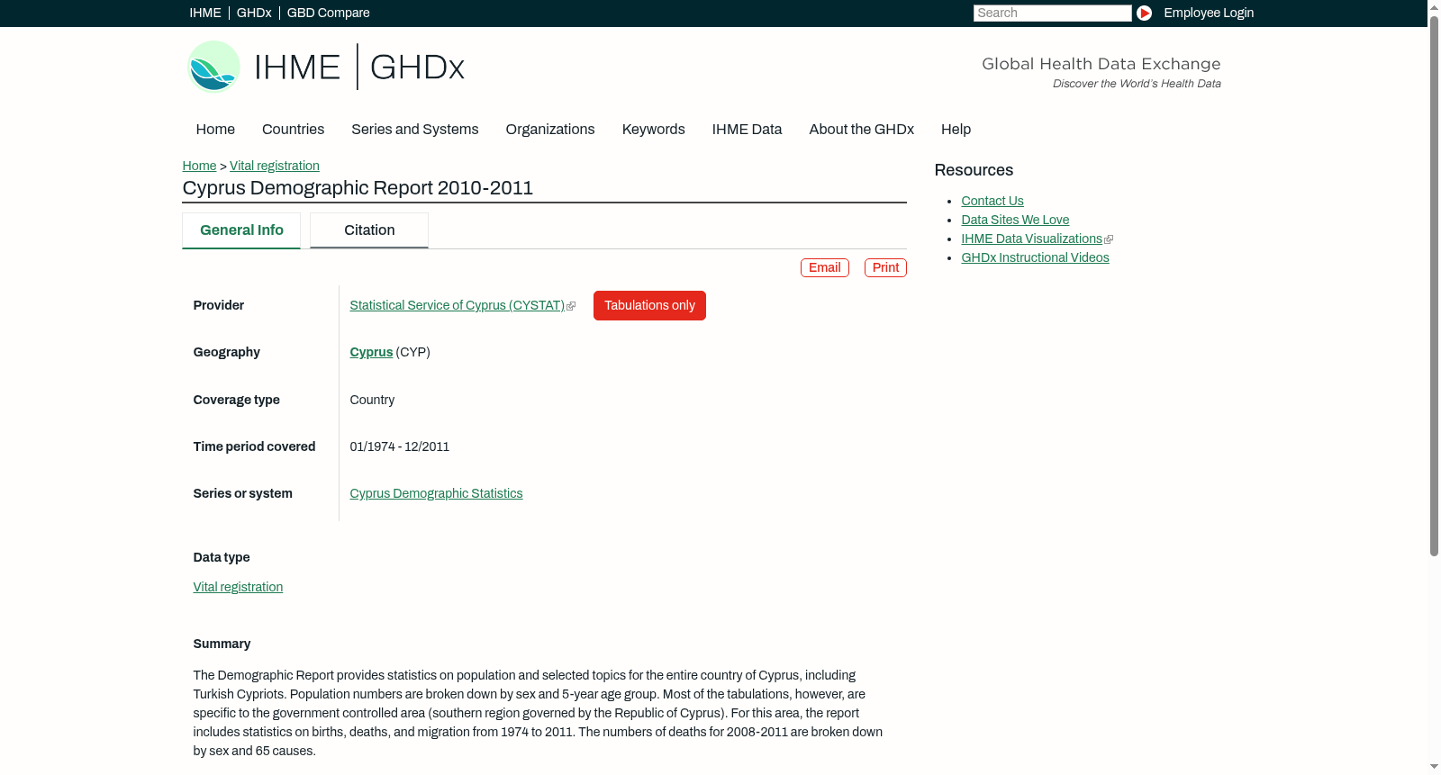Click Home breadcrumb link
The width and height of the screenshot is (1441, 775).
coord(199,166)
